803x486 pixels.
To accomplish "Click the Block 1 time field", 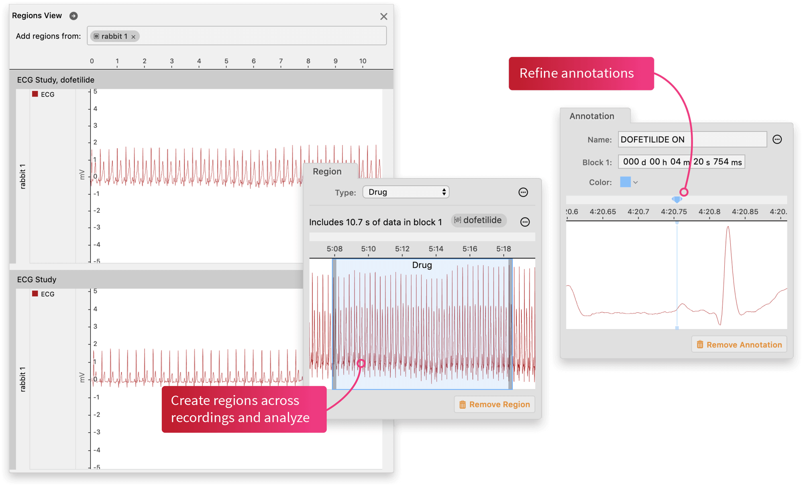I will tap(681, 162).
